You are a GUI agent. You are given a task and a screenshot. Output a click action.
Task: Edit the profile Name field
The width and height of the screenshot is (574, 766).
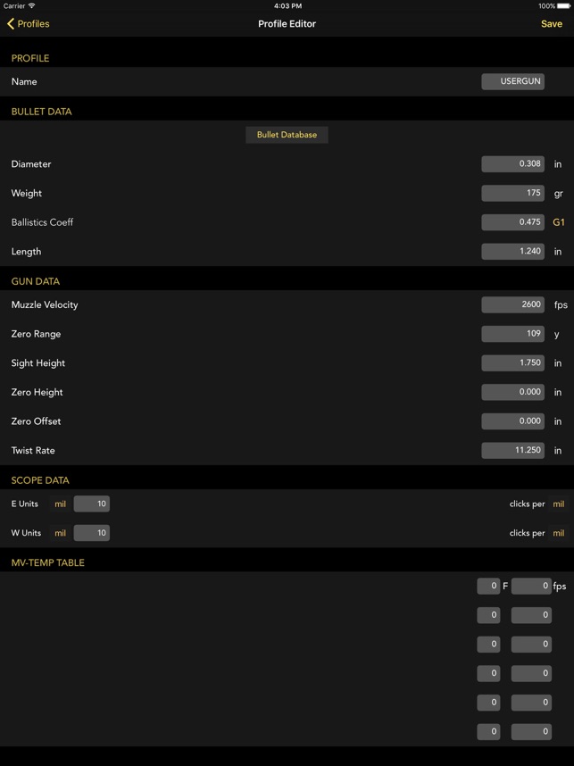pyautogui.click(x=512, y=81)
